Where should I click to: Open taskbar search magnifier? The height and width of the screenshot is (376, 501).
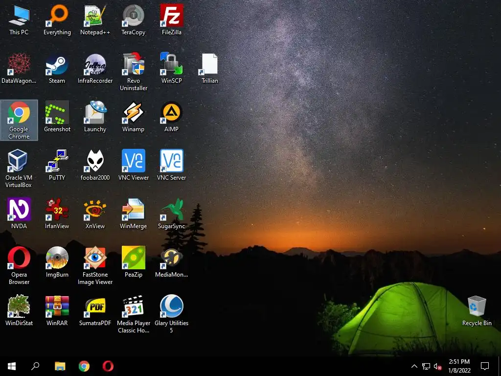coord(35,366)
